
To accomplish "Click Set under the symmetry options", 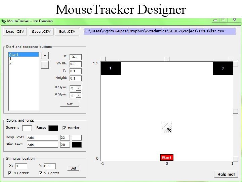I will 70,104.
